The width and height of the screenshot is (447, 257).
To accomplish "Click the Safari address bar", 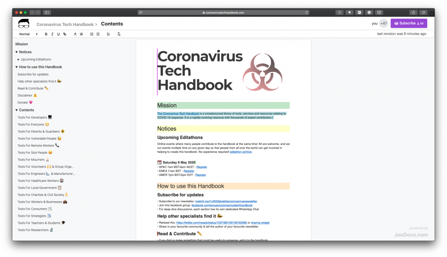I will 223,12.
